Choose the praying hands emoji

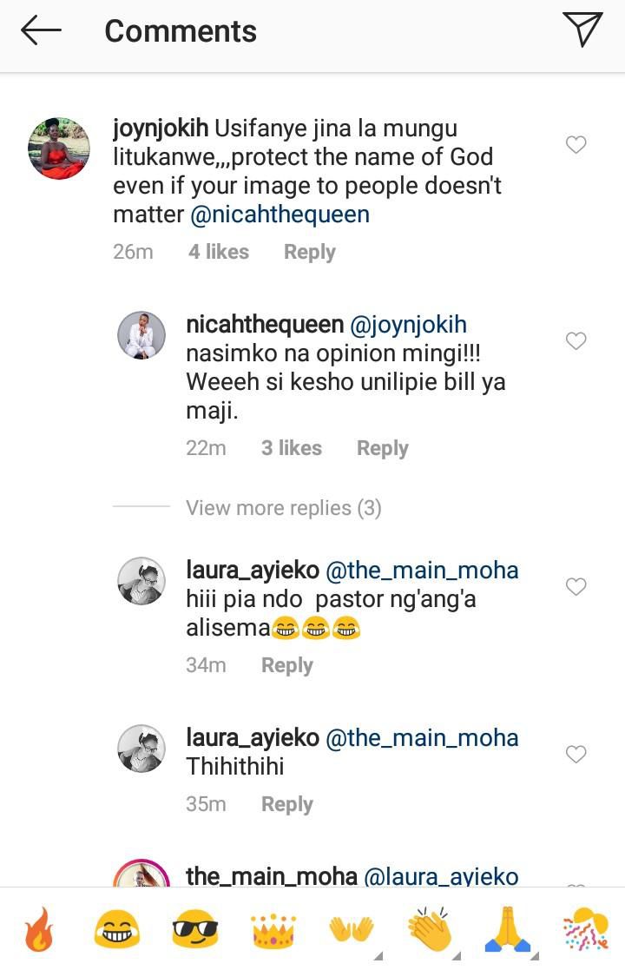pyautogui.click(x=508, y=927)
